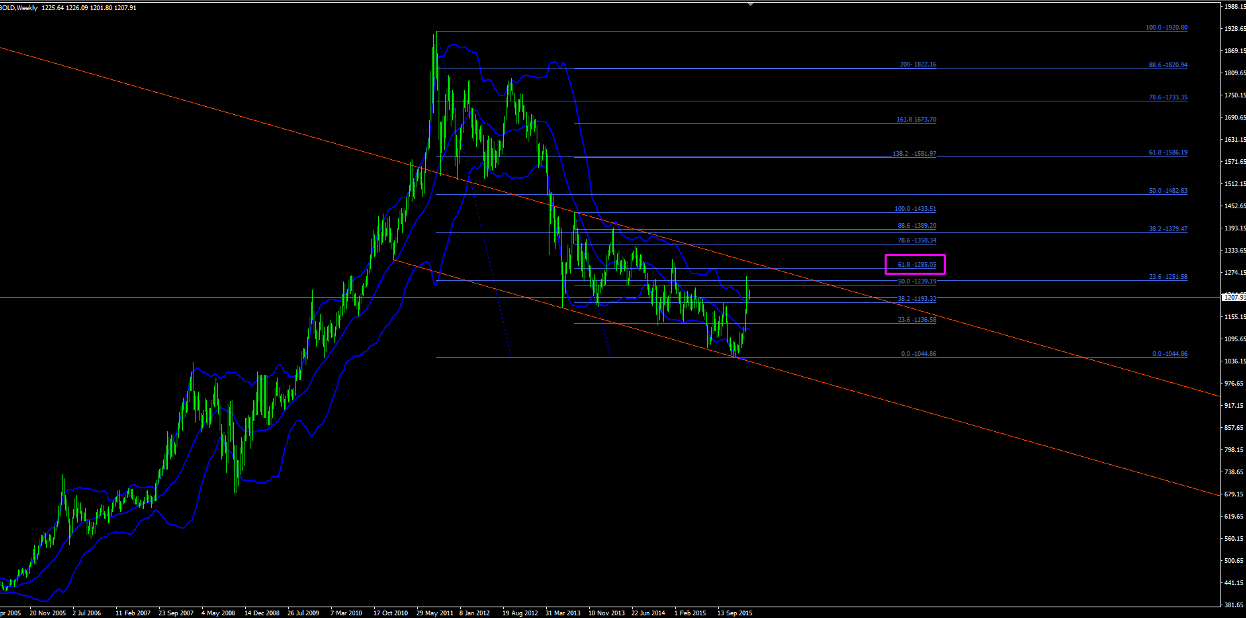Click date 14 Dec 2008 on time axis
Screen dimensions: 1246x618
point(262,613)
